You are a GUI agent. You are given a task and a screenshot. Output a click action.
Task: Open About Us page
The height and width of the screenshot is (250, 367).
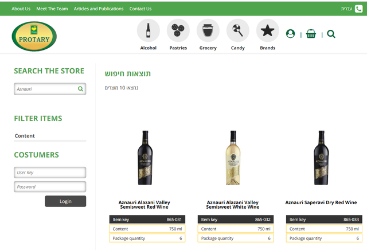coord(21,9)
